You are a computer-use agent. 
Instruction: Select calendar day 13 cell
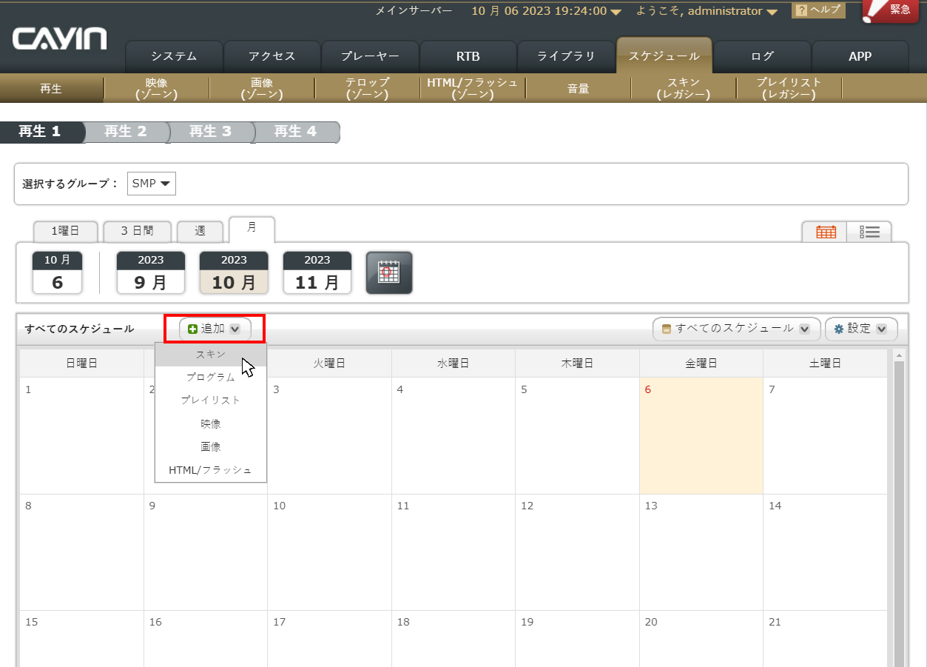click(701, 552)
